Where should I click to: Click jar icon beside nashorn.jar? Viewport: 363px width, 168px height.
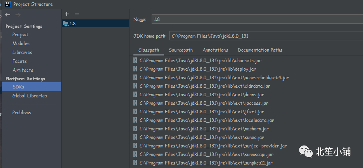135,129
